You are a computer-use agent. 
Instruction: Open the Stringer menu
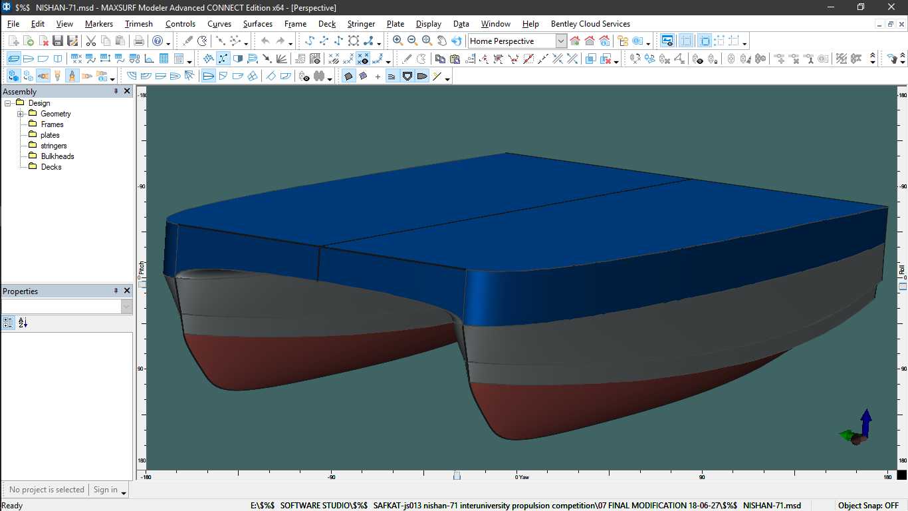tap(361, 24)
